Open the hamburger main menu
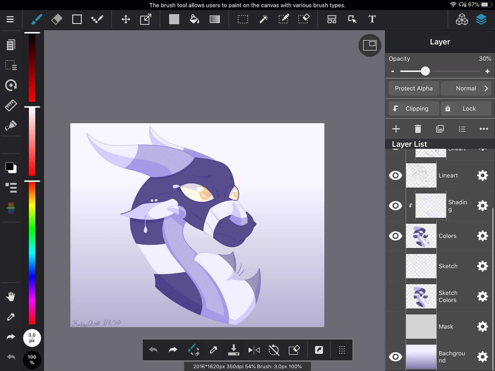Image resolution: width=495 pixels, height=371 pixels. pos(10,19)
